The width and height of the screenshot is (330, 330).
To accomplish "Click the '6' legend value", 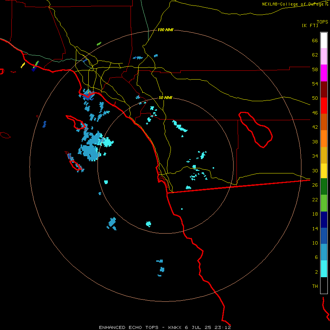I will 316,257.
